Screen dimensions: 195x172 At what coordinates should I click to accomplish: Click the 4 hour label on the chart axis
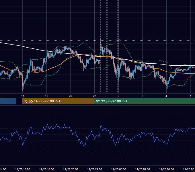click(x=166, y=96)
